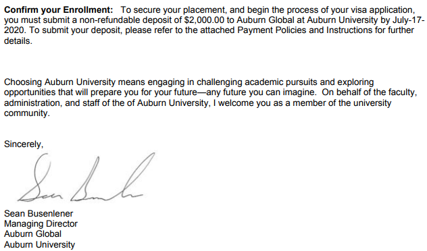Click the year '2020.' at line start

[x=16, y=30]
